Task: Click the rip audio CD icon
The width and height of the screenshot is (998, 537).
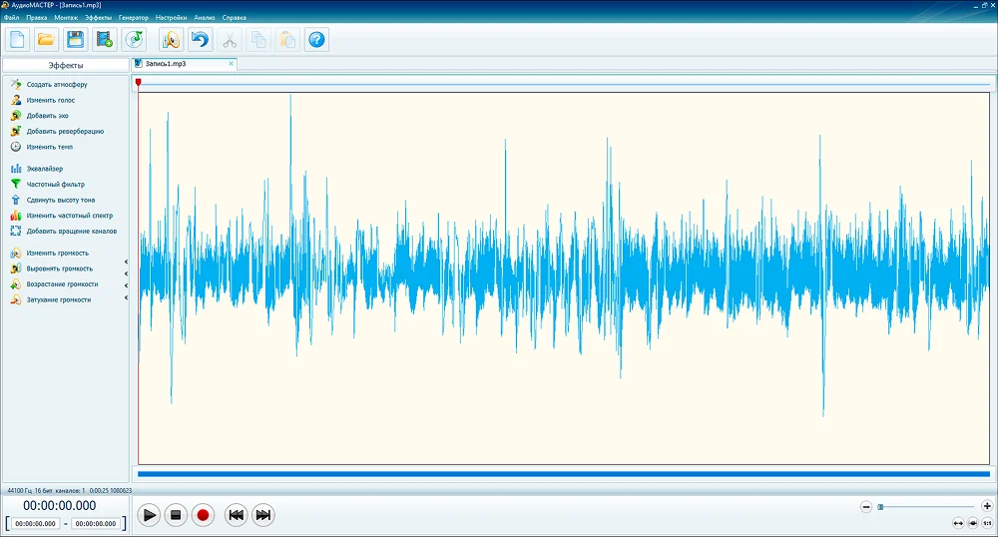Action: [133, 40]
